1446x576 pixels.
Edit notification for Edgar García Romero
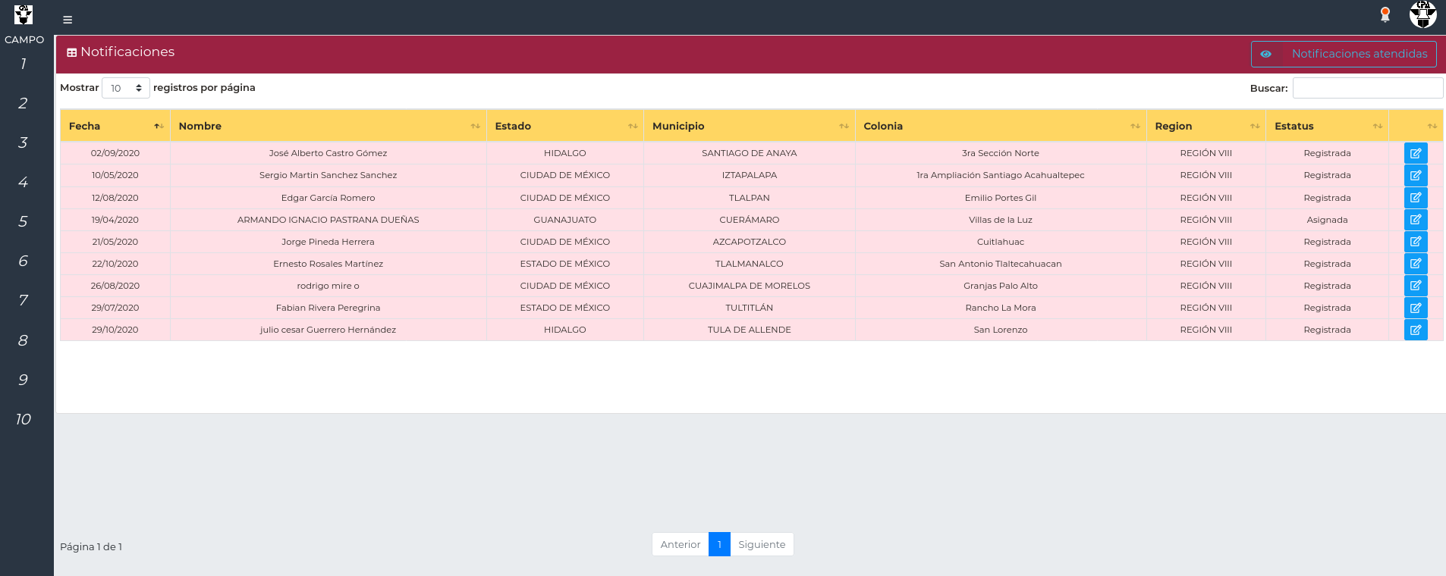pos(1416,198)
